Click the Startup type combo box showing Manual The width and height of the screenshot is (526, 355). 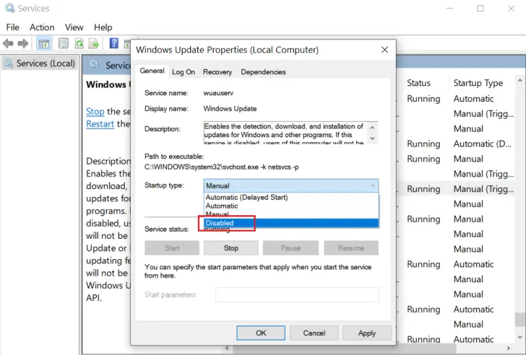[291, 186]
